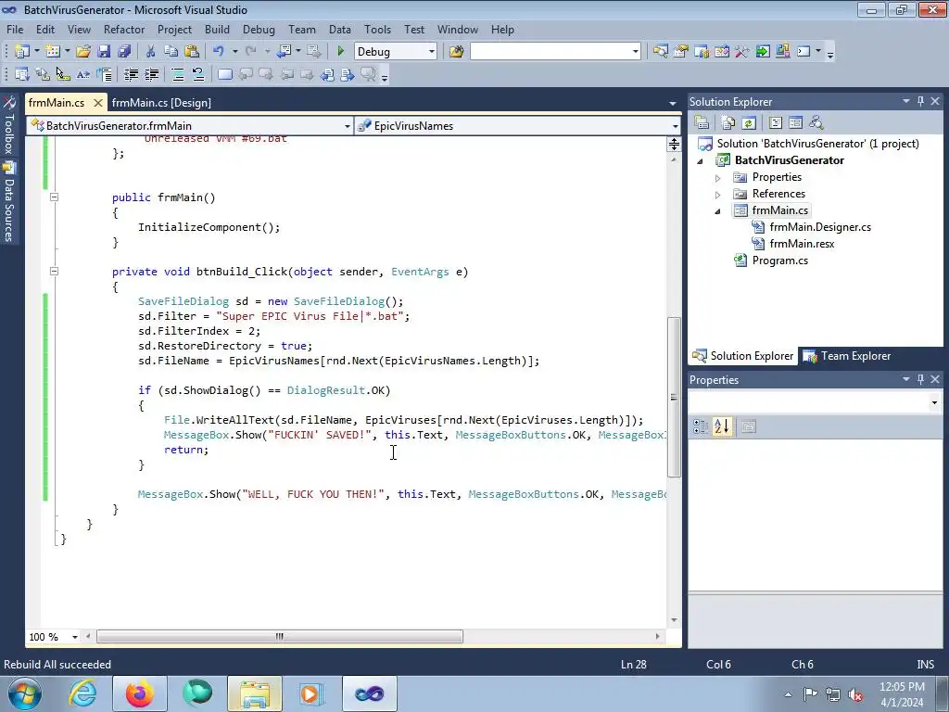Switch to the frmMain.cs [Design] tab
This screenshot has height=712, width=949.
click(161, 102)
